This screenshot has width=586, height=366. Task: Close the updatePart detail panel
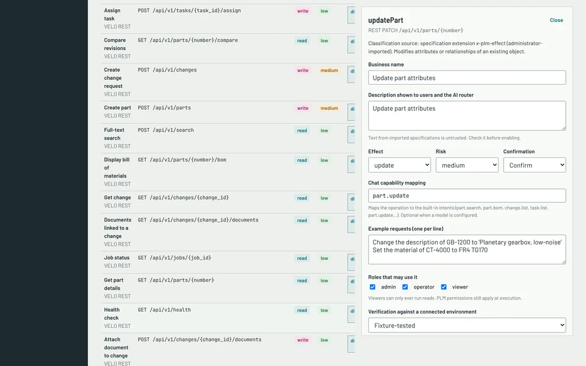(556, 20)
